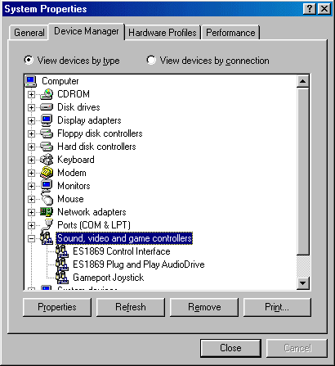
Task: Select the Mouse label
Action: (70, 199)
